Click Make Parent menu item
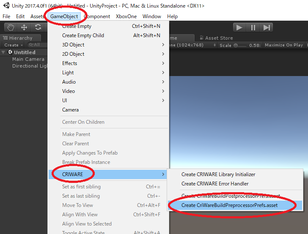The width and height of the screenshot is (308, 234). click(x=108, y=134)
